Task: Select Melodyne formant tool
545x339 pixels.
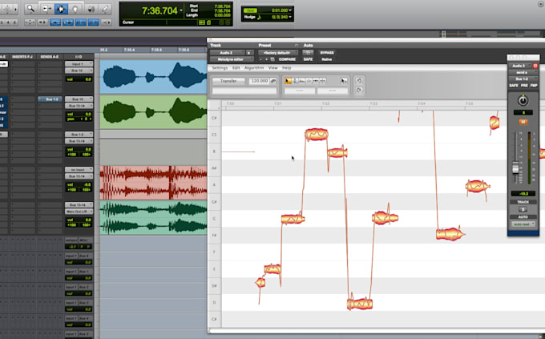Action: tap(301, 81)
